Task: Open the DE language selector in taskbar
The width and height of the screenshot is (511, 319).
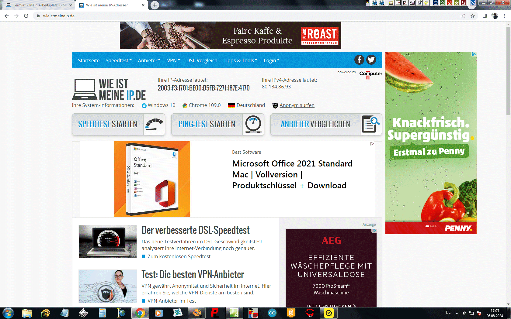Action: pyautogui.click(x=448, y=312)
